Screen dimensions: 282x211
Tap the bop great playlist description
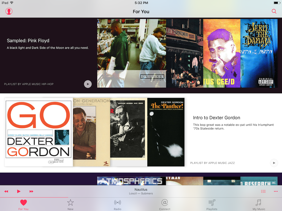click(x=233, y=126)
